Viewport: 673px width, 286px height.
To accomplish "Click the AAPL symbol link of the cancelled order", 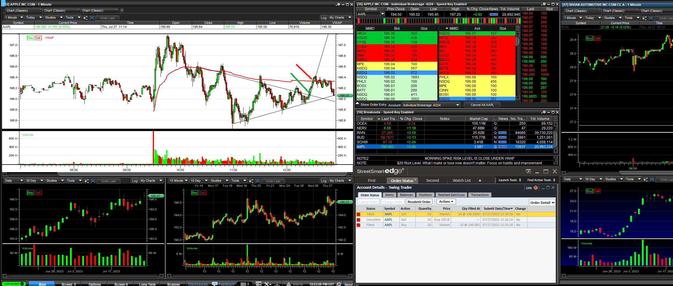I will [x=388, y=220].
